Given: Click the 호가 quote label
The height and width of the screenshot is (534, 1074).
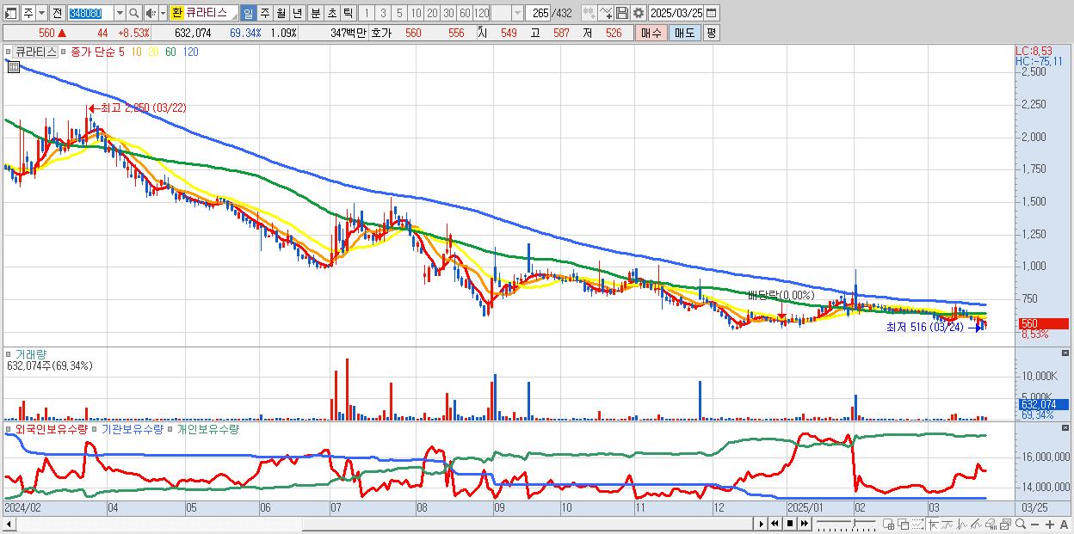Looking at the screenshot, I should (x=381, y=33).
